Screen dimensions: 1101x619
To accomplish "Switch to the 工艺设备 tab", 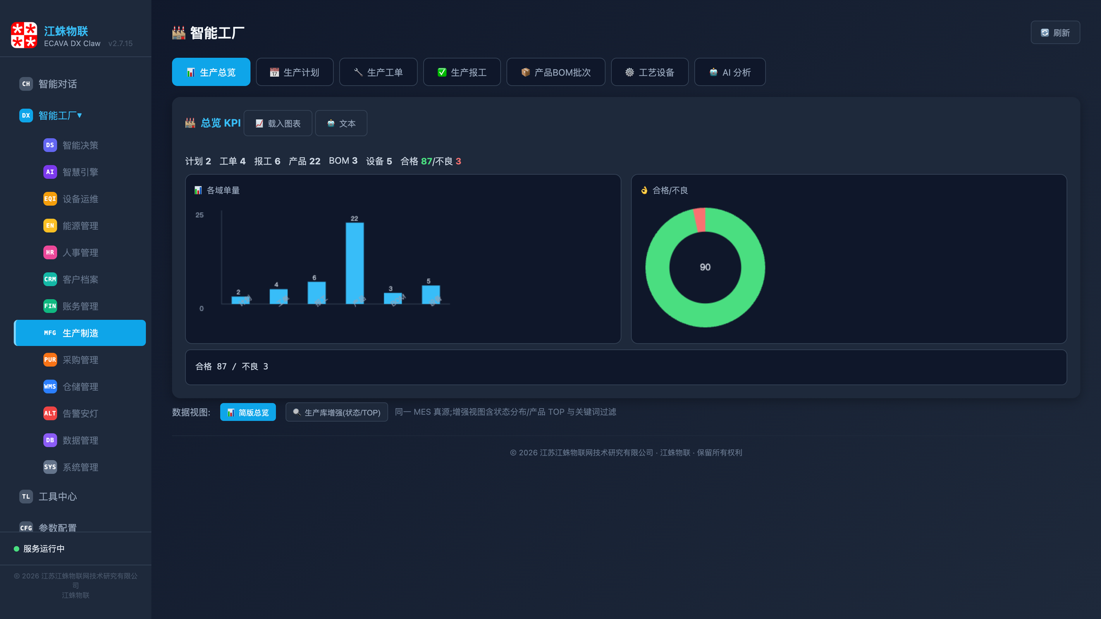I will pos(650,72).
